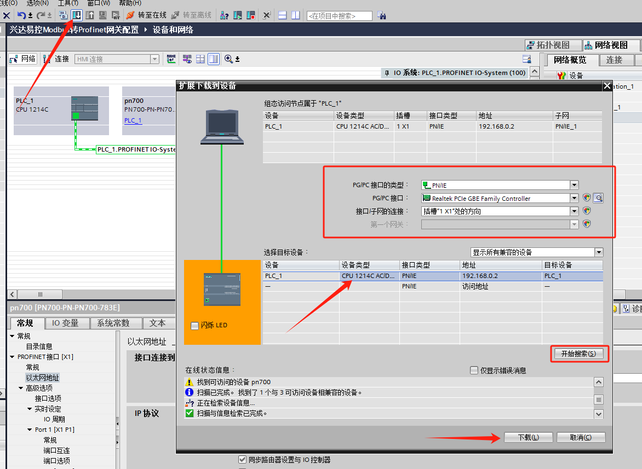This screenshot has width=642, height=469.
Task: Select the Connections (连接) mode button
Action: pos(56,59)
